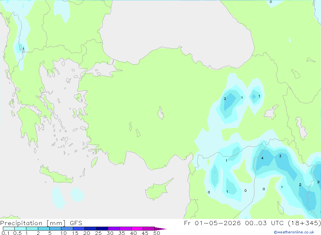This screenshot has height=235, width=321.
Task: Click the 45–50 mm legend swatch
Action: pyautogui.click(x=149, y=229)
